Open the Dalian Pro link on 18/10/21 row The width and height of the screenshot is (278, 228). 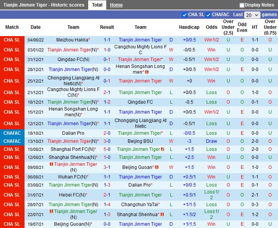[73, 133]
